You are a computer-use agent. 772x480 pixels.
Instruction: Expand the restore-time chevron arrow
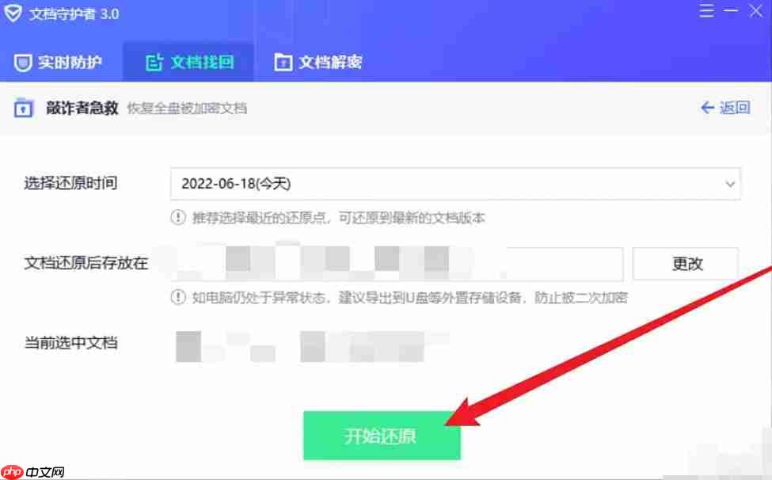pyautogui.click(x=730, y=184)
